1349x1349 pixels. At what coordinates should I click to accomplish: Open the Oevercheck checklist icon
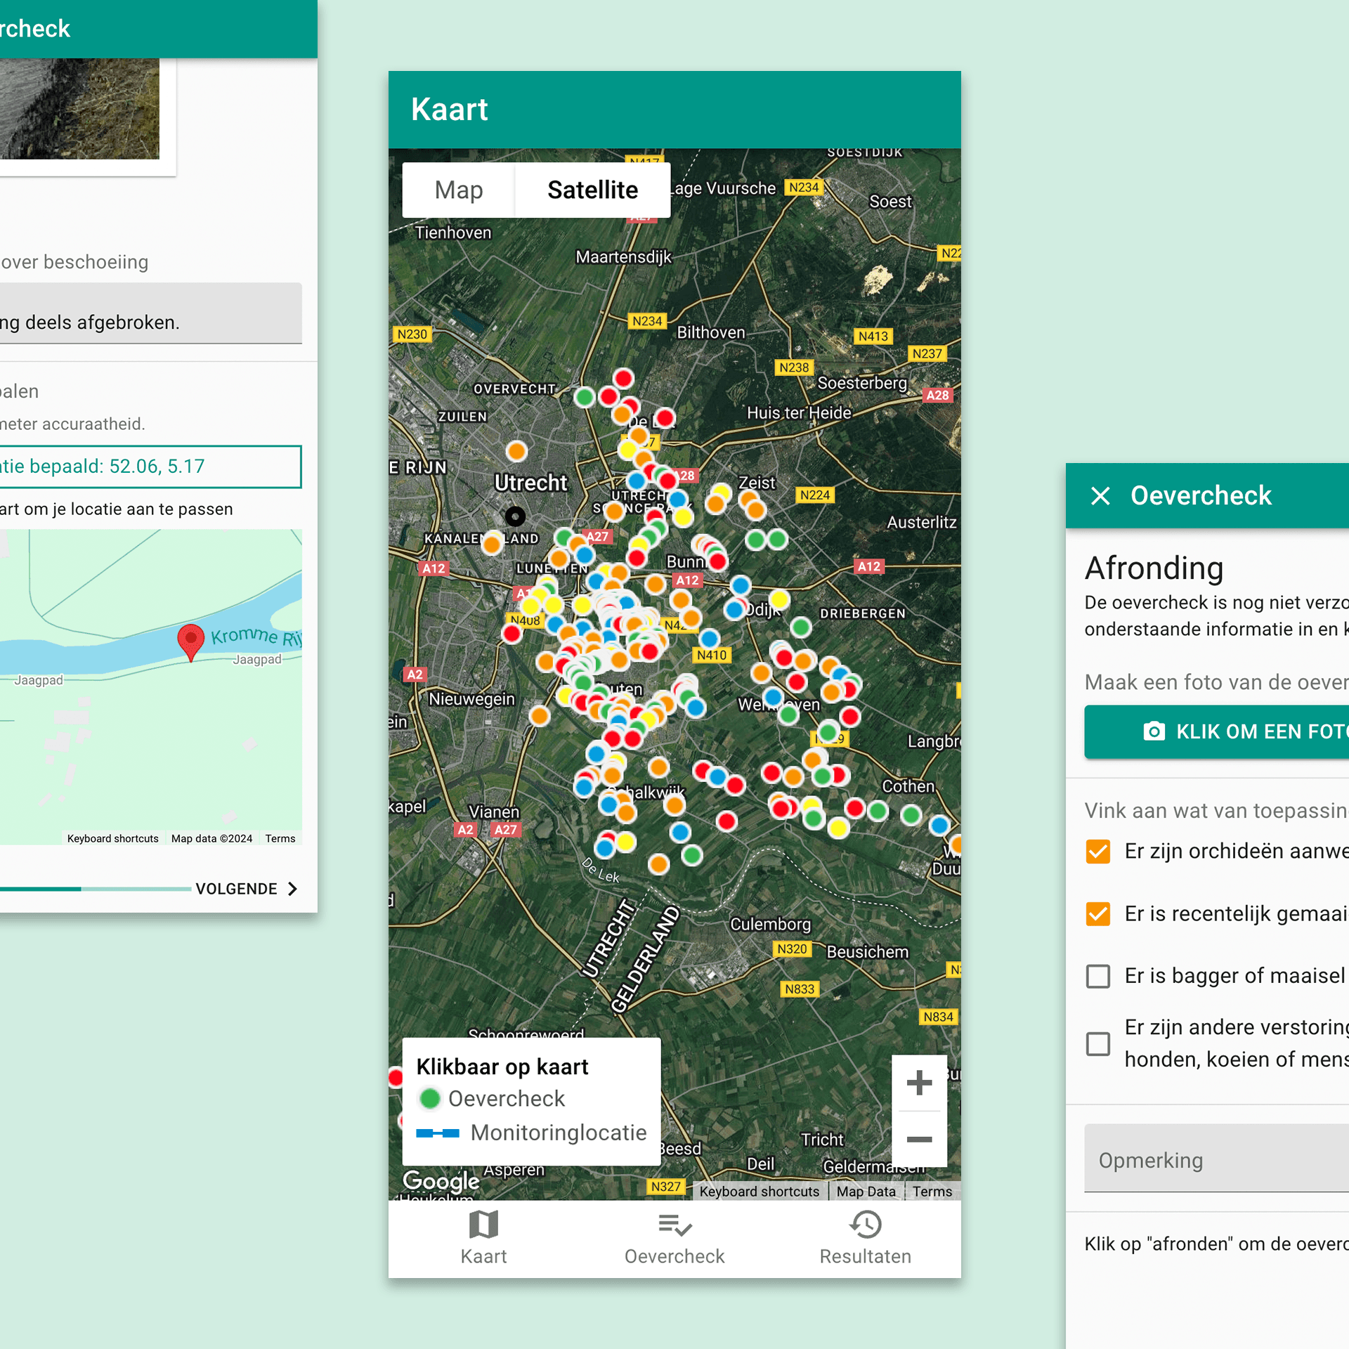pyautogui.click(x=674, y=1225)
